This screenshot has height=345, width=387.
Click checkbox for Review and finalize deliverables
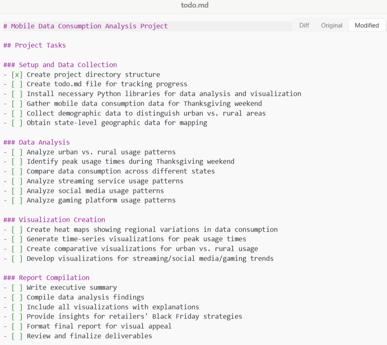(x=17, y=336)
